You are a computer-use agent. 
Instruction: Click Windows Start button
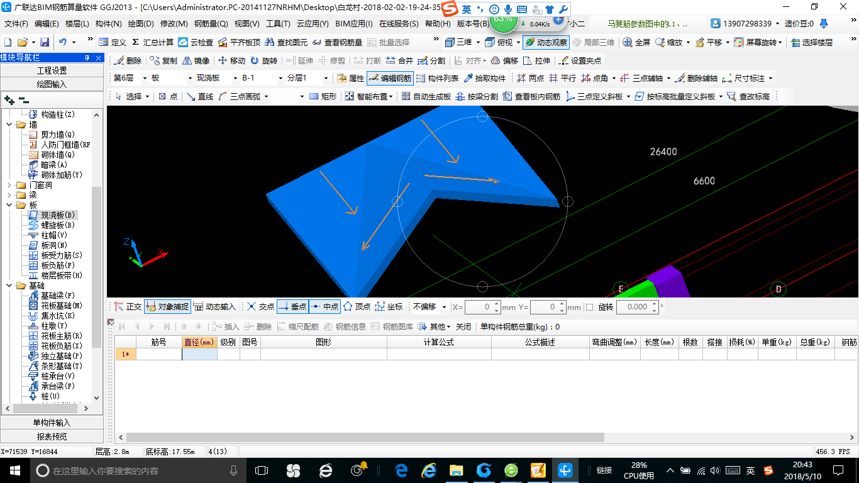click(14, 470)
